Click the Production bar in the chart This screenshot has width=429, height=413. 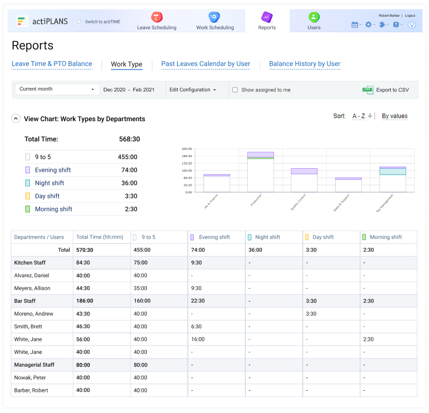[x=260, y=174]
